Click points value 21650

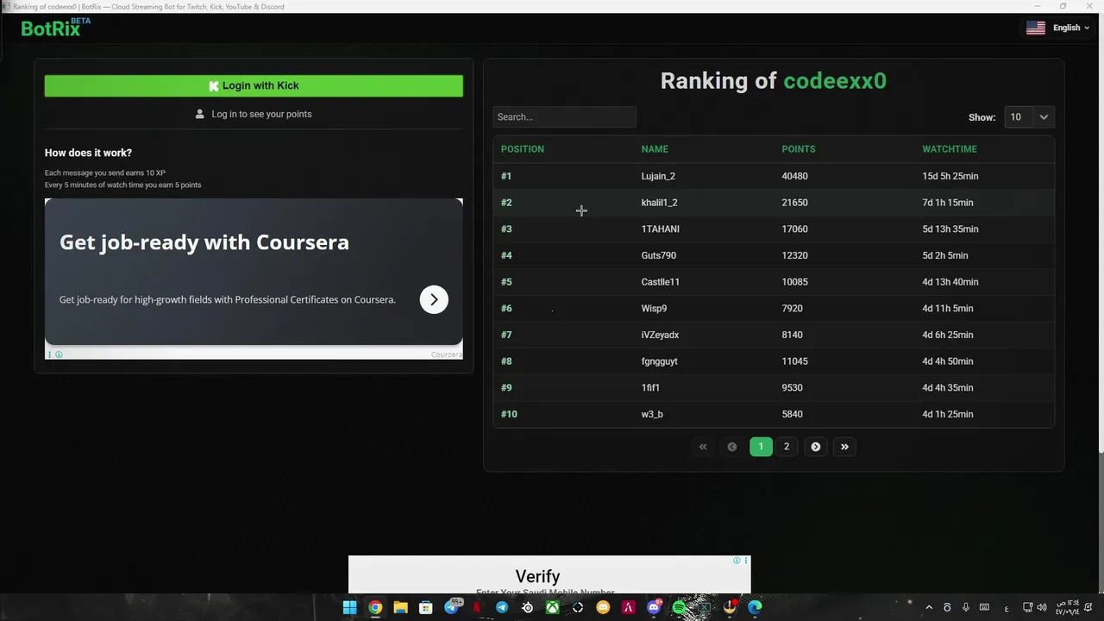point(795,203)
